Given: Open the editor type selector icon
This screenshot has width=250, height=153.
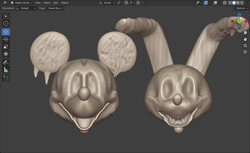Looking at the screenshot, I should tap(5, 3).
